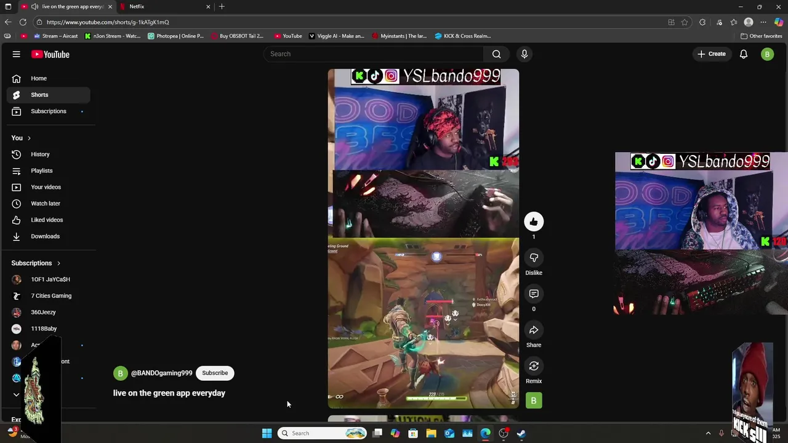The image size is (788, 443).
Task: Open 1OF1 JaYCa$H channel
Action: point(49,279)
